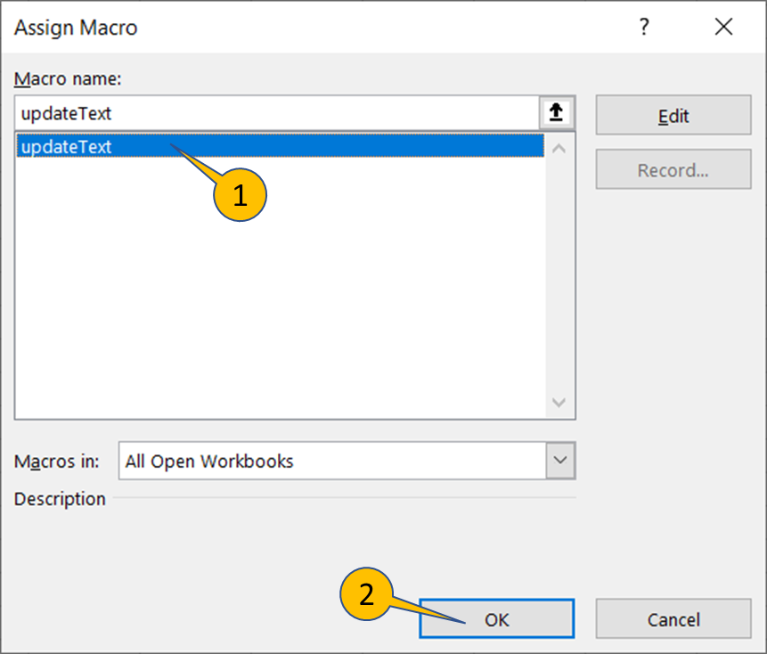Confirm with the OK button

(x=496, y=619)
